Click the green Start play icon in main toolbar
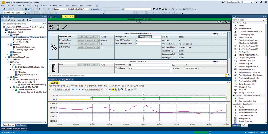268x134 pixels. 91,9
